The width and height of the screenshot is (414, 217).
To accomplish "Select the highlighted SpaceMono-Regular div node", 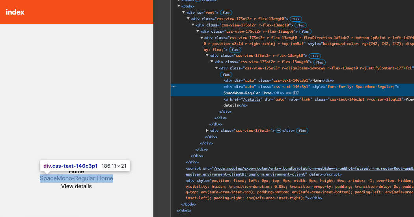I will [292, 90].
